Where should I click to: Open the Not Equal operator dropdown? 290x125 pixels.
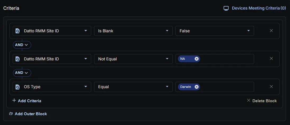coord(133,59)
